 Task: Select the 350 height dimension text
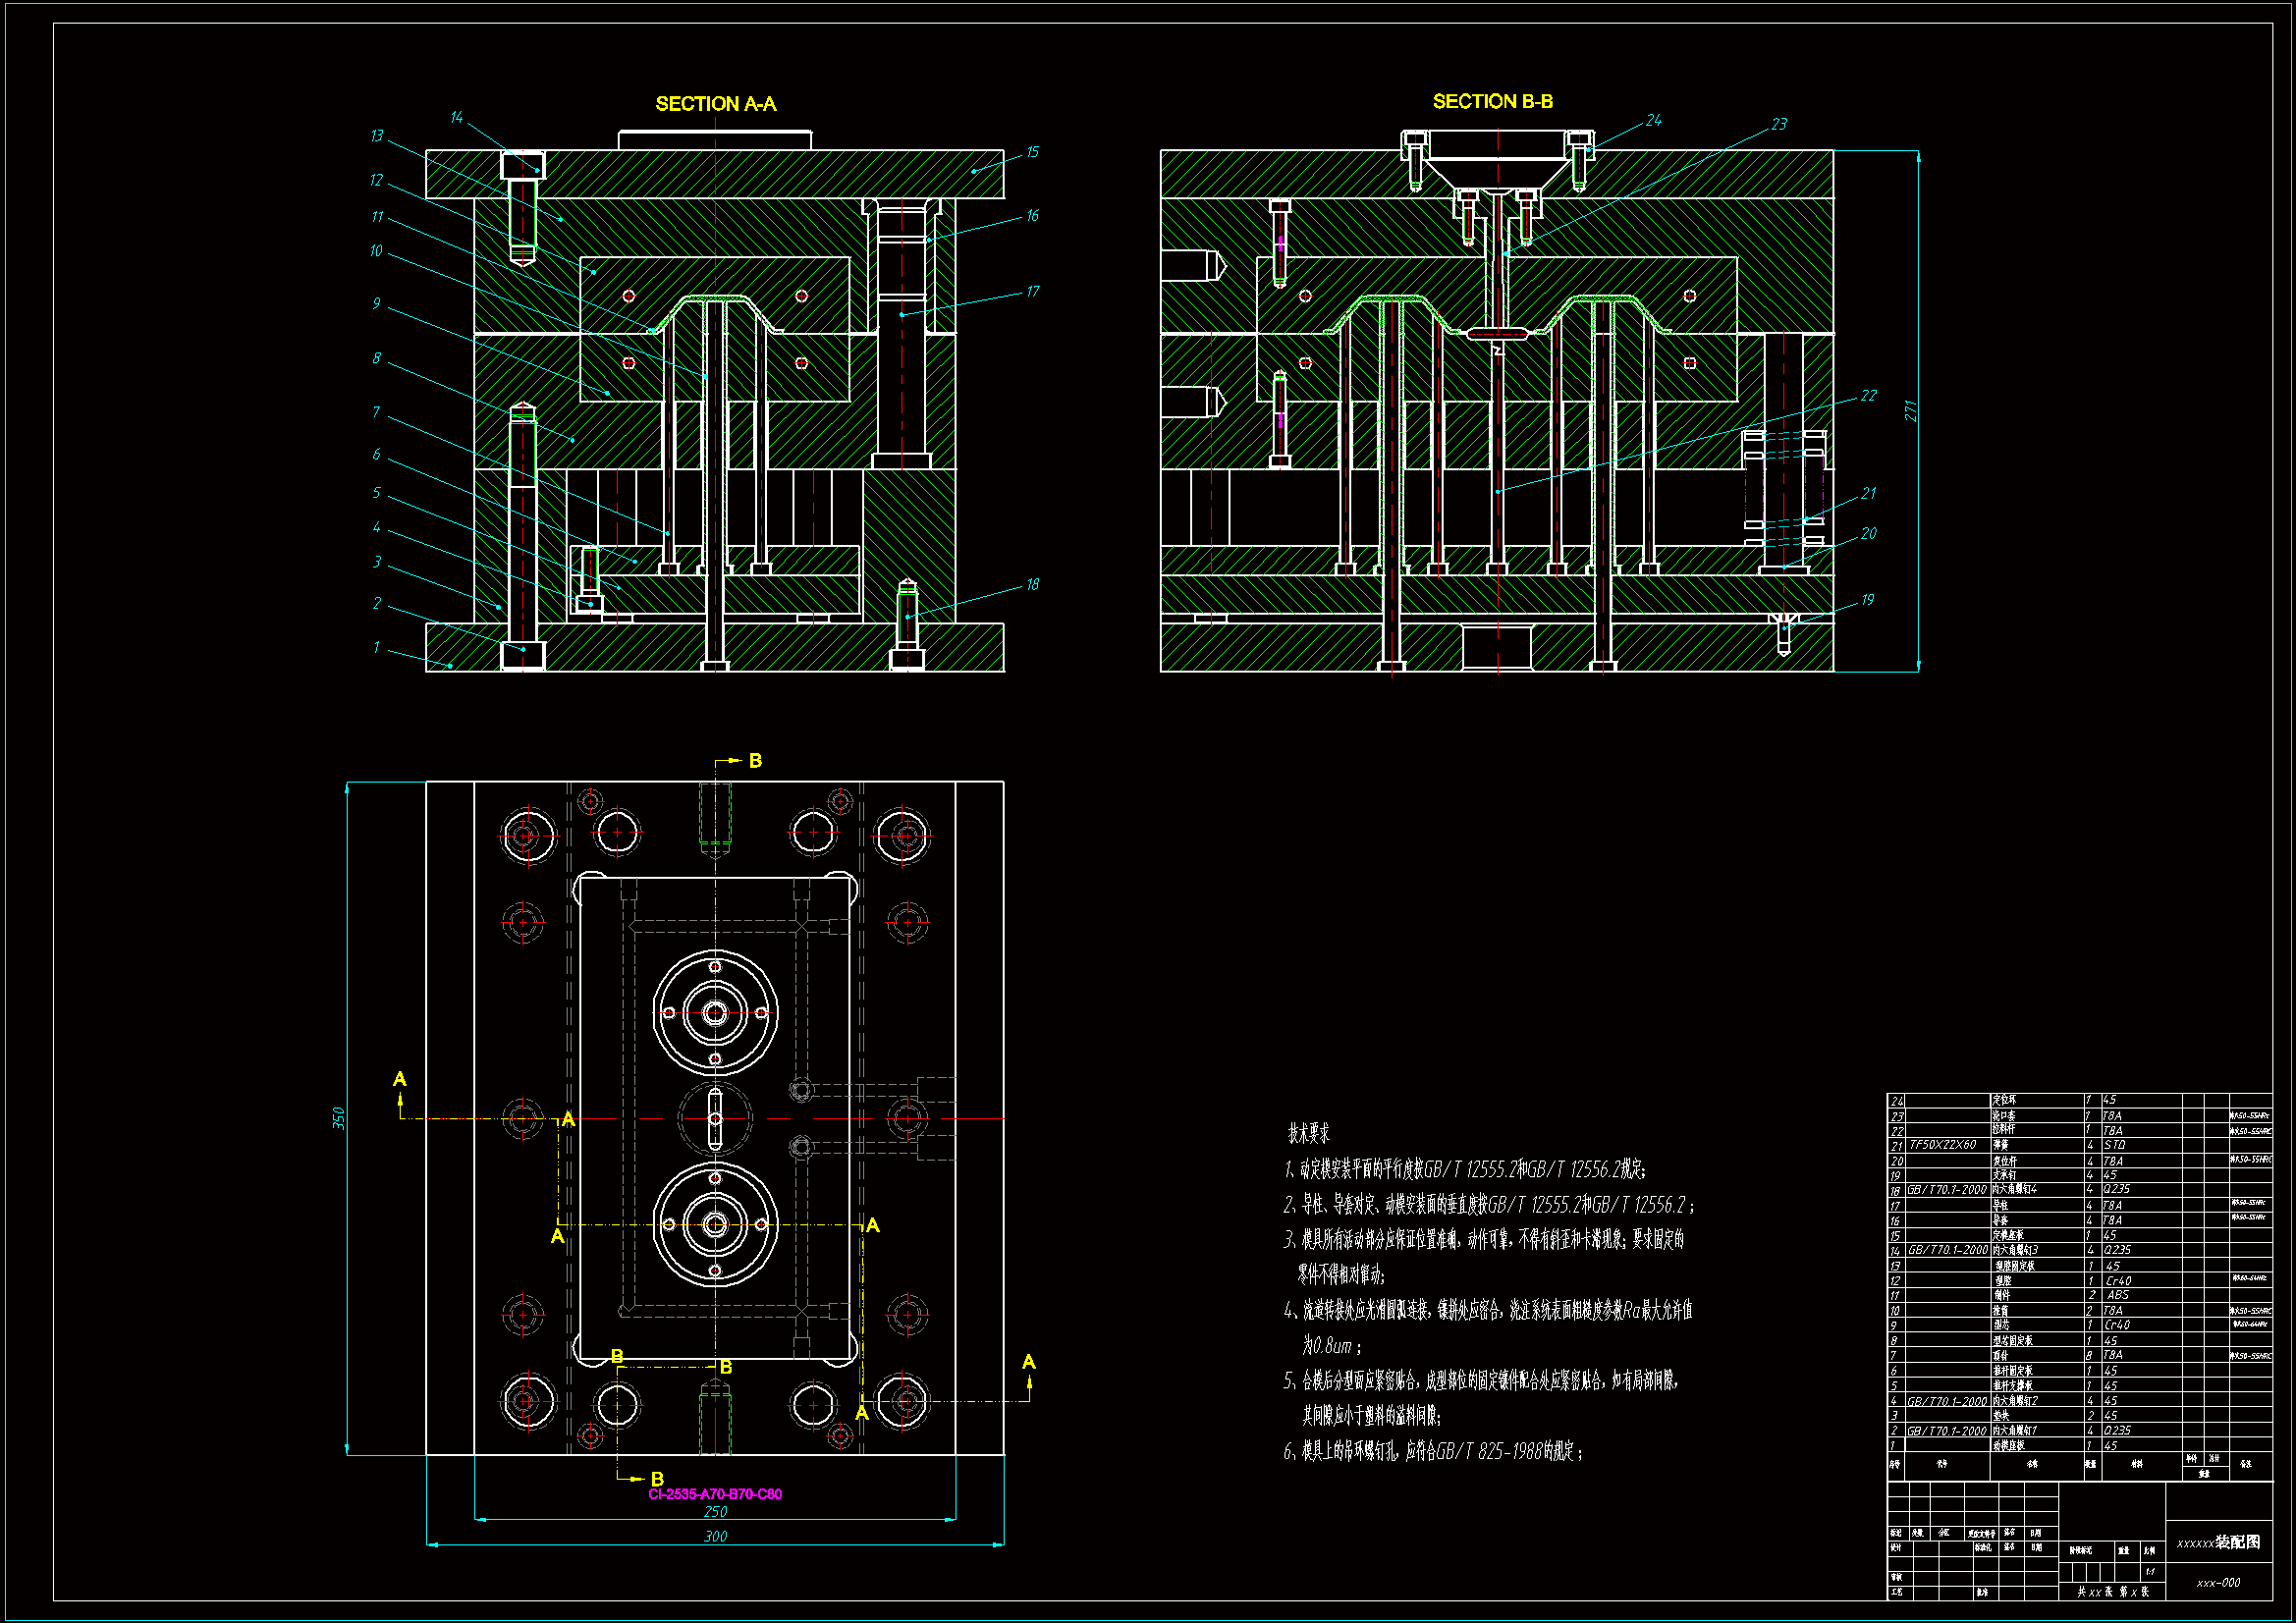tap(338, 1118)
